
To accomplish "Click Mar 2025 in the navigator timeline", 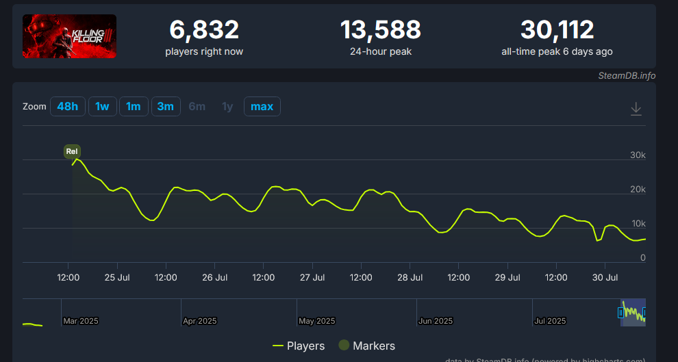I will [x=81, y=321].
